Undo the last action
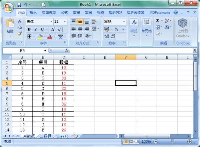This screenshot has height=147, width=200. 26,5
